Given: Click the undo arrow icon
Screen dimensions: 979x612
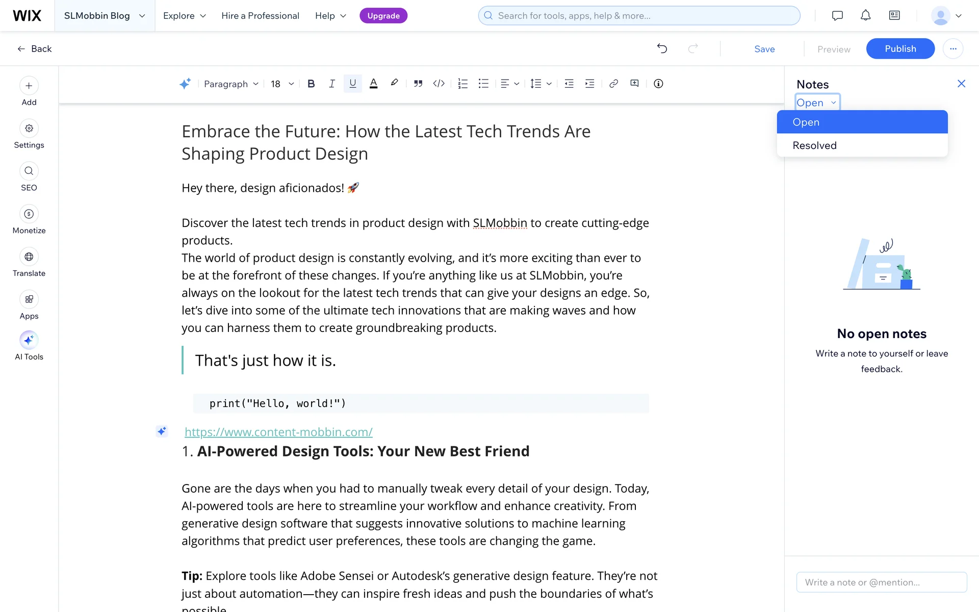Looking at the screenshot, I should point(662,48).
